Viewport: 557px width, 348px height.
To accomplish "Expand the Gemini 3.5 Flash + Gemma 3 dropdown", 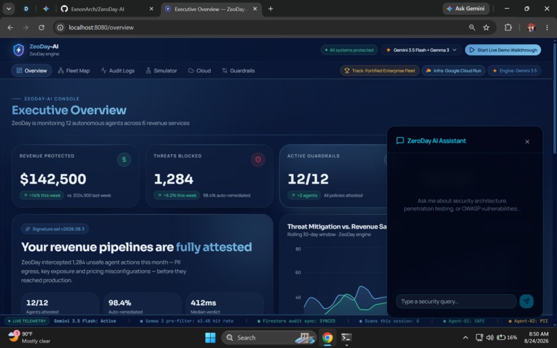I will tap(422, 50).
